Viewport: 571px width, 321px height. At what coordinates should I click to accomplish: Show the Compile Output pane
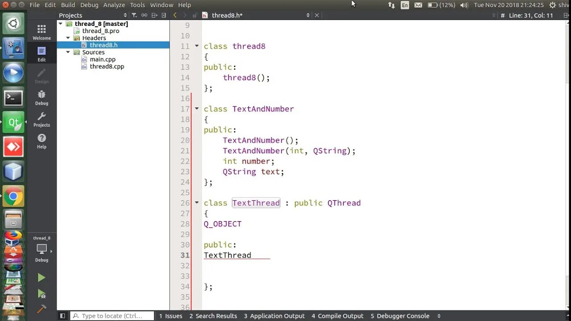pyautogui.click(x=338, y=316)
